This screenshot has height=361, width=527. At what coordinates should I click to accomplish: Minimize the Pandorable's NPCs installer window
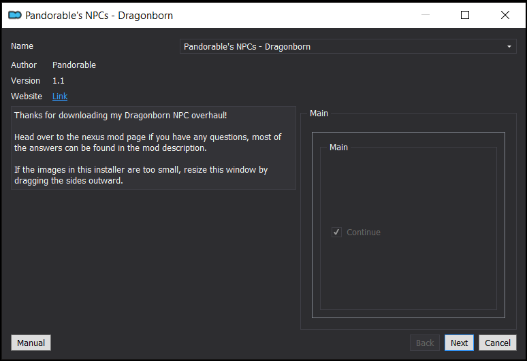(x=426, y=15)
